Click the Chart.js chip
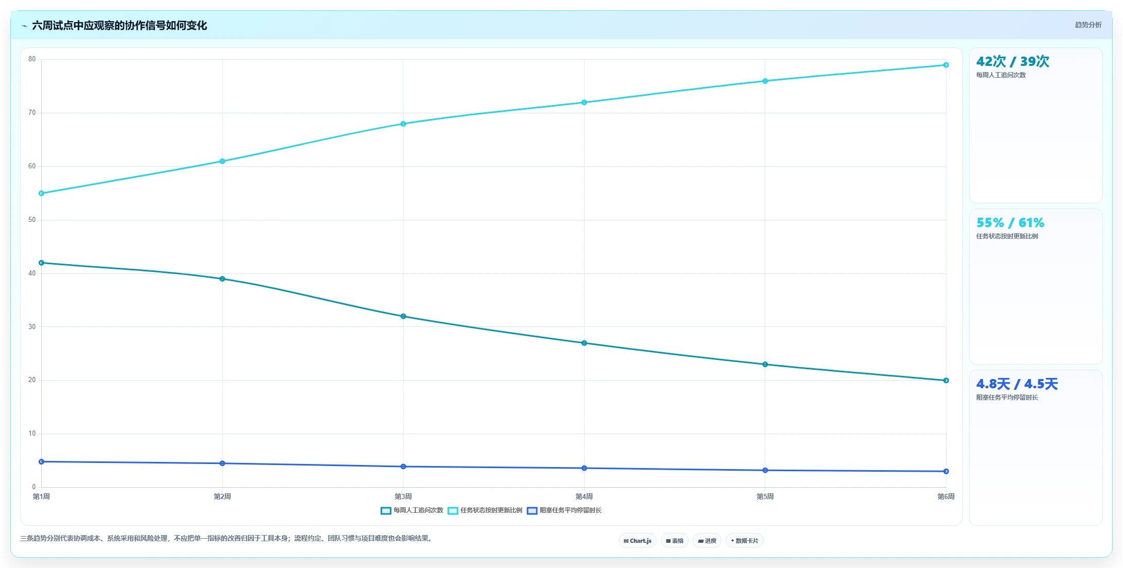The image size is (1123, 568). point(637,541)
